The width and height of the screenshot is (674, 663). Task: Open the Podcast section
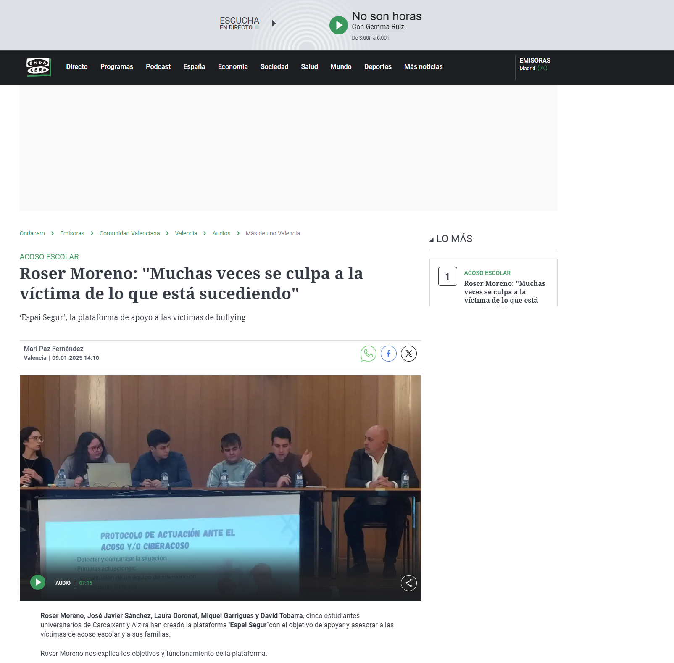(158, 67)
